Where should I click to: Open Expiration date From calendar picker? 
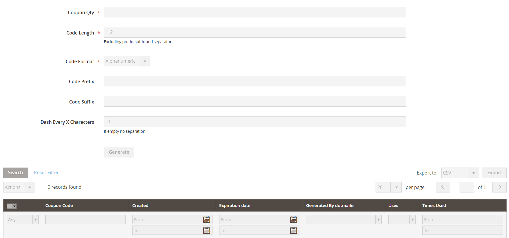pos(294,220)
